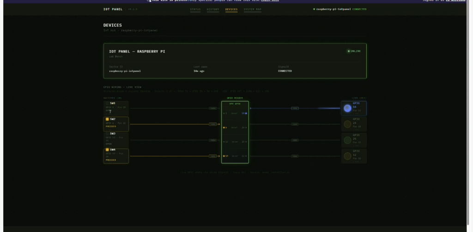Click the lit GPIO 18 LED indicator
The image size is (473, 232).
(x=347, y=108)
